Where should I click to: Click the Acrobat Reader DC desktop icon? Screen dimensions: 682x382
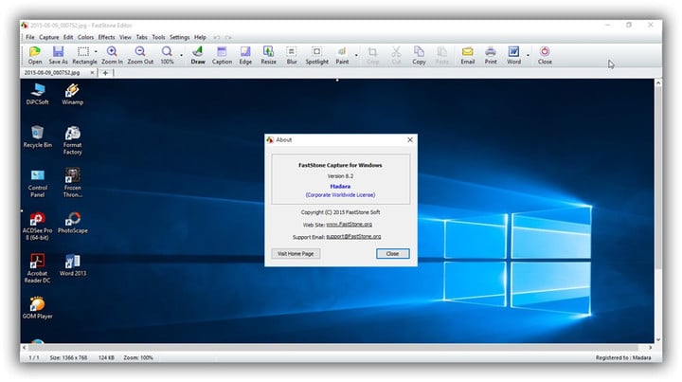[37, 268]
